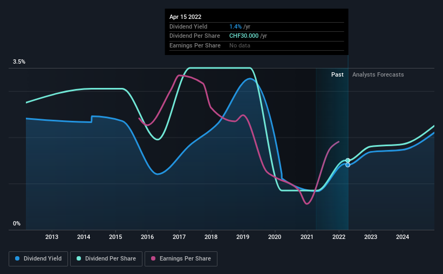Viewport: 443px width, 274px height.
Task: Click the Apr 15 2022 tooltip date
Action: (185, 17)
